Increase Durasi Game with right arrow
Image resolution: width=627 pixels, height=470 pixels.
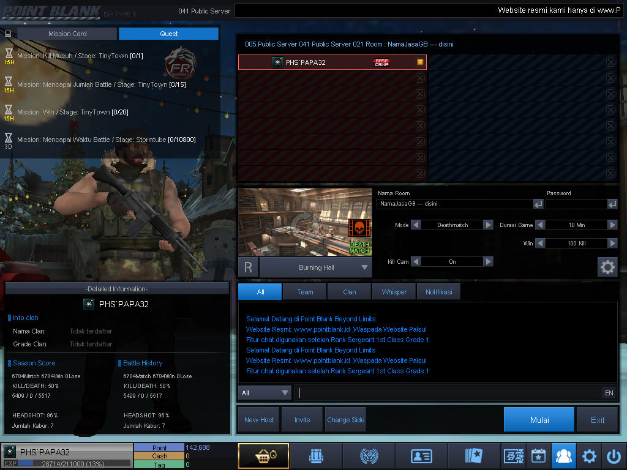pyautogui.click(x=612, y=225)
